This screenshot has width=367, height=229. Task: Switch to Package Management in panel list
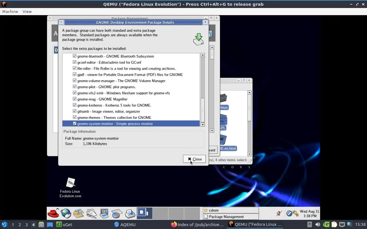click(x=231, y=217)
